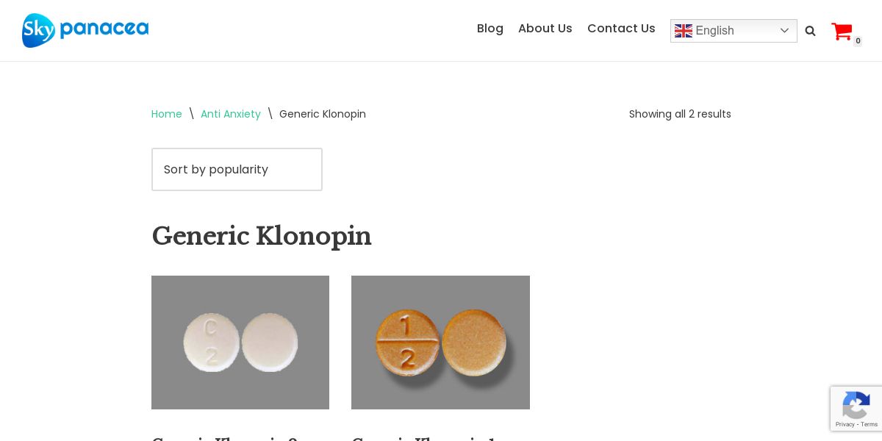
Task: Expand the English language dropdown arrow
Action: tap(784, 31)
